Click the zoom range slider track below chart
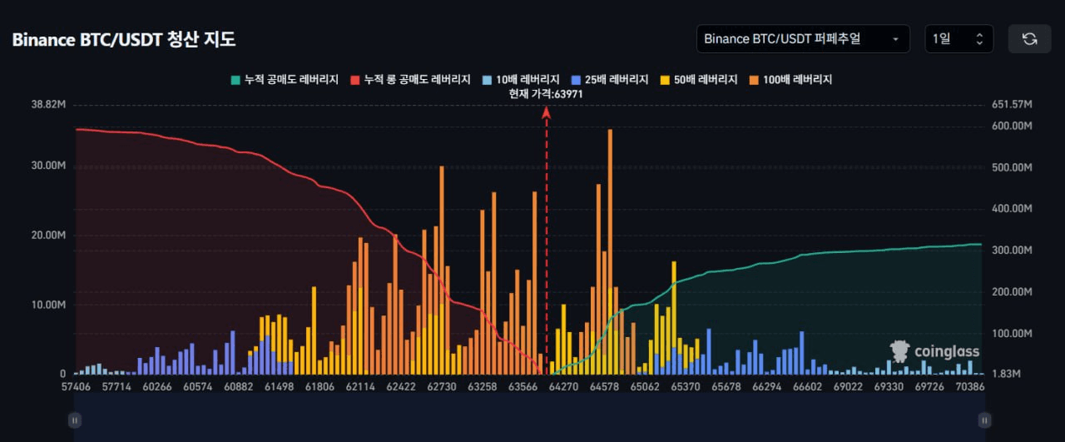1065x442 pixels. coord(529,420)
